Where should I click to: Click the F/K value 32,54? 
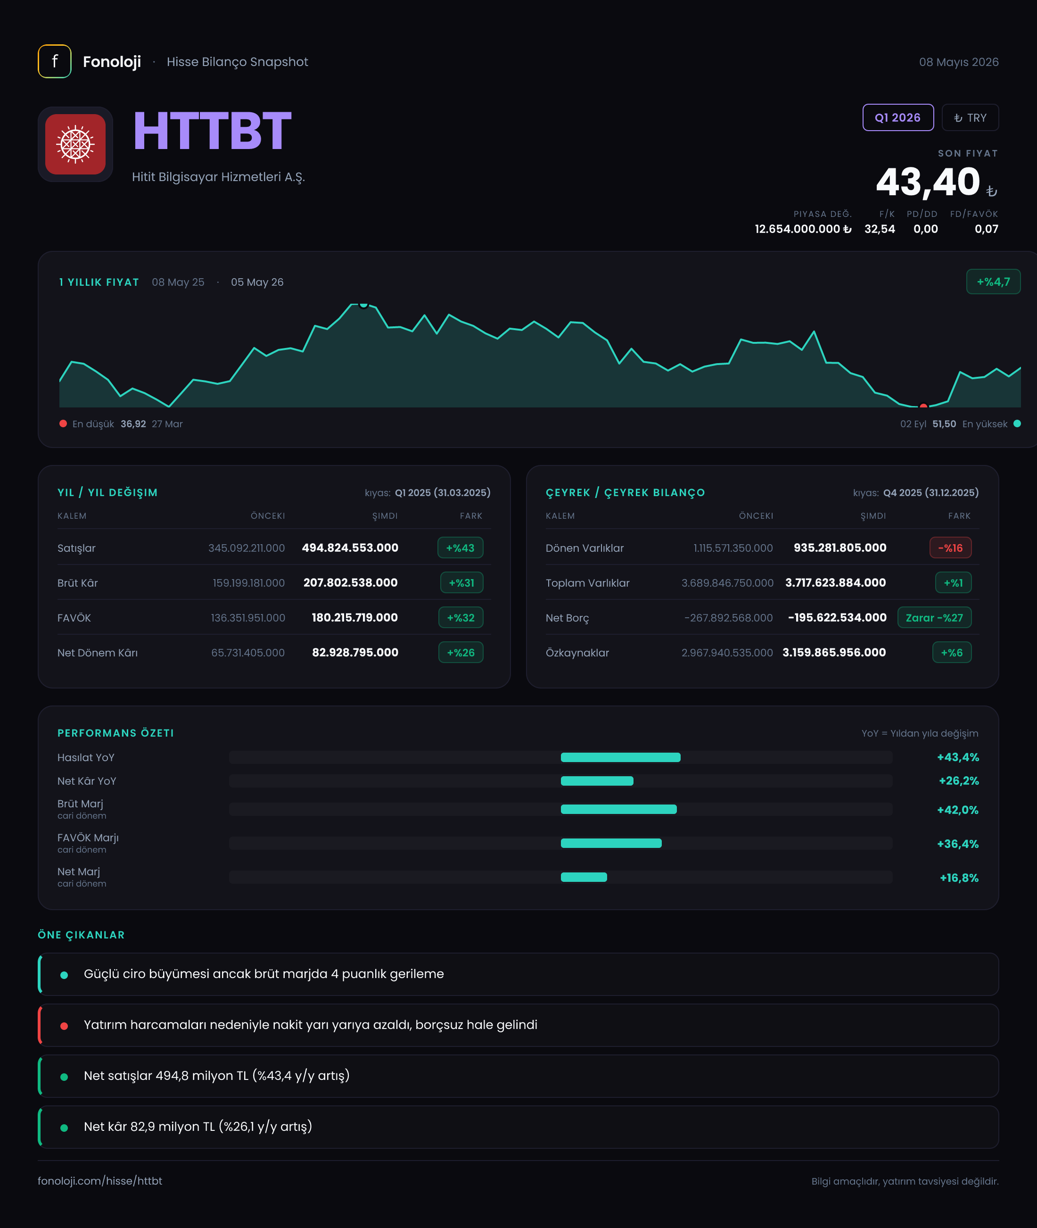[880, 229]
